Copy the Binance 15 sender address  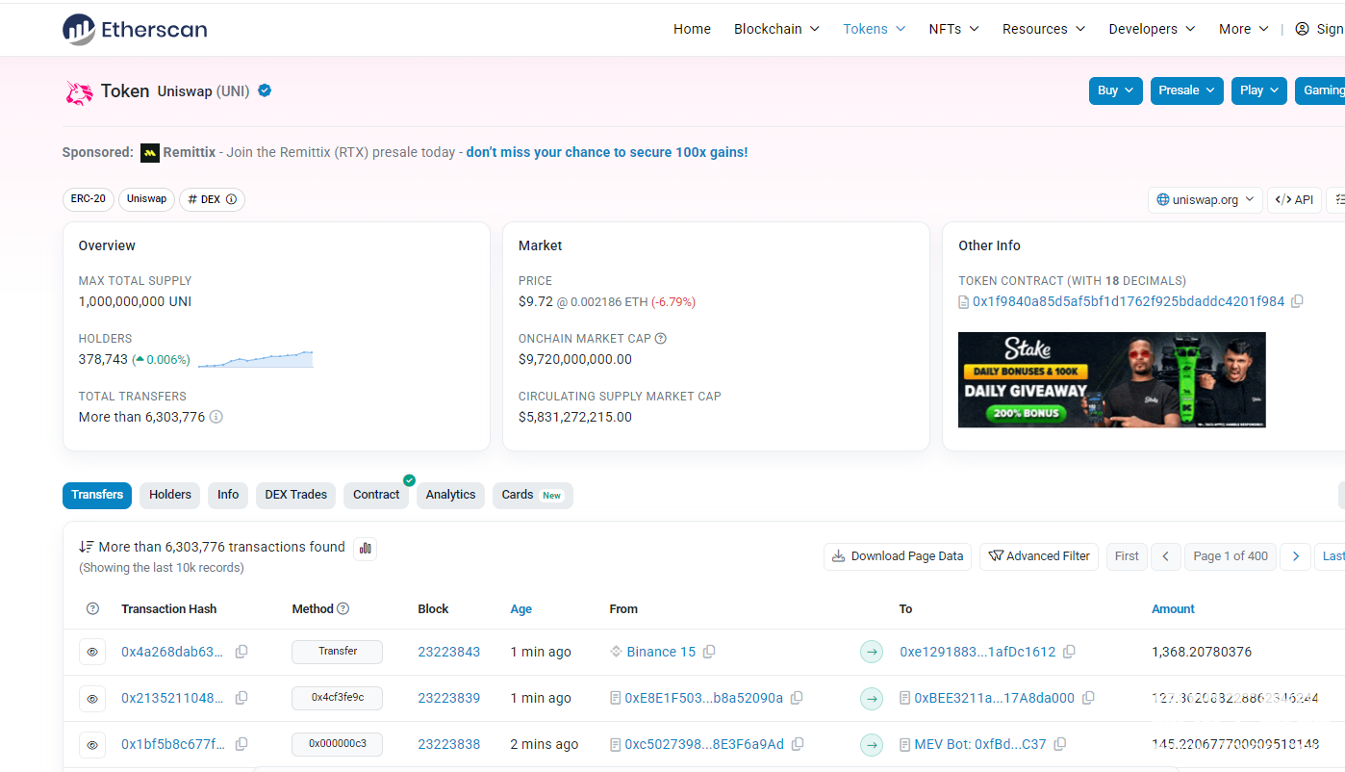click(x=709, y=652)
